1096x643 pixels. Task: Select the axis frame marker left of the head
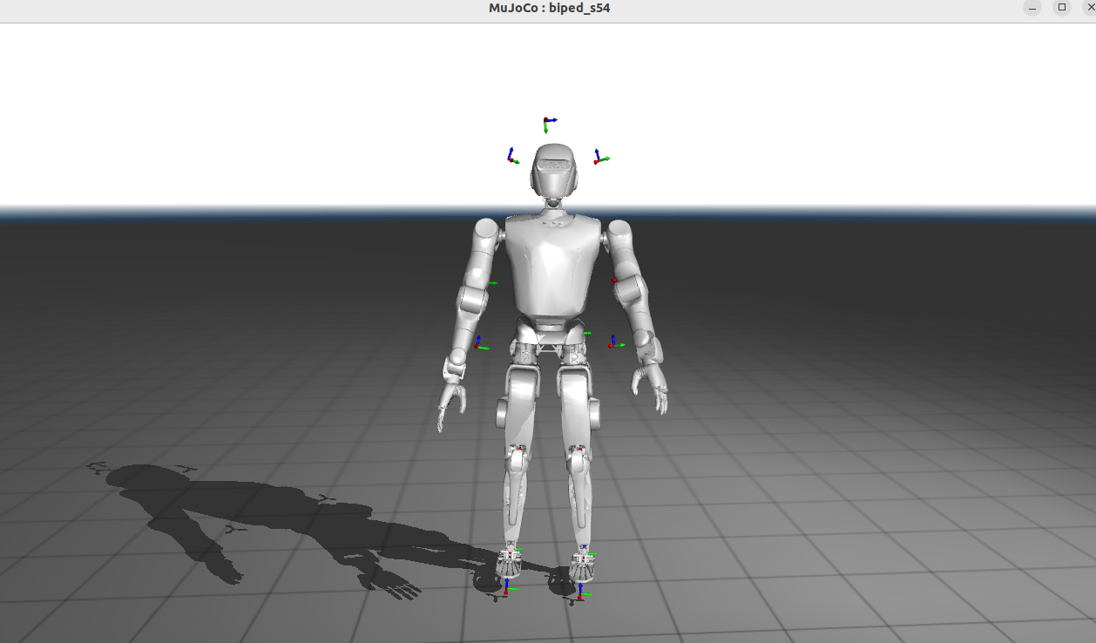tap(511, 157)
